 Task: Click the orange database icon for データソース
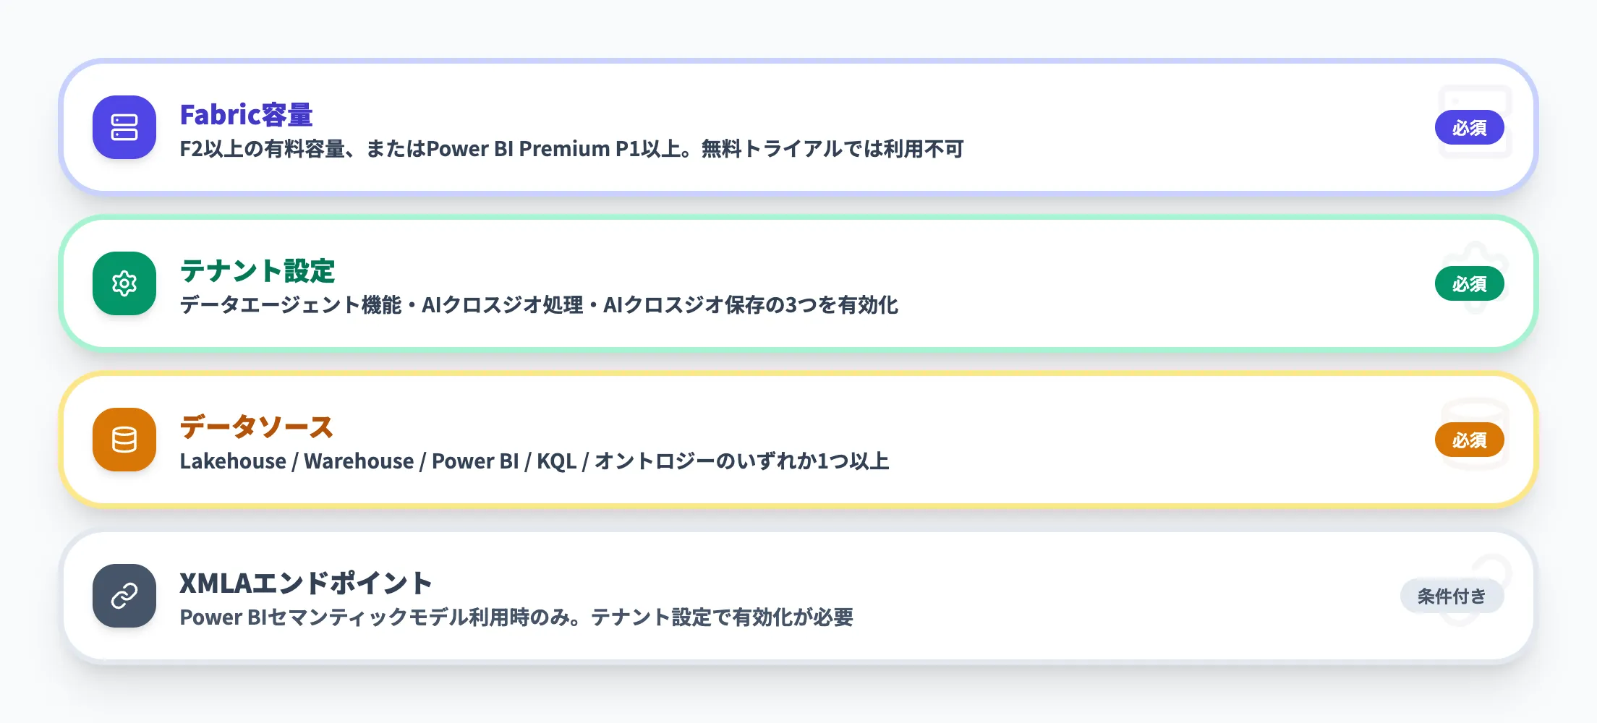tap(124, 440)
